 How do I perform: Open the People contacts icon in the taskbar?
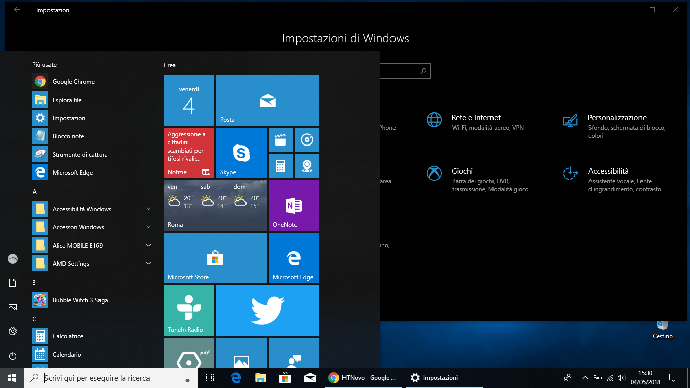click(567, 378)
